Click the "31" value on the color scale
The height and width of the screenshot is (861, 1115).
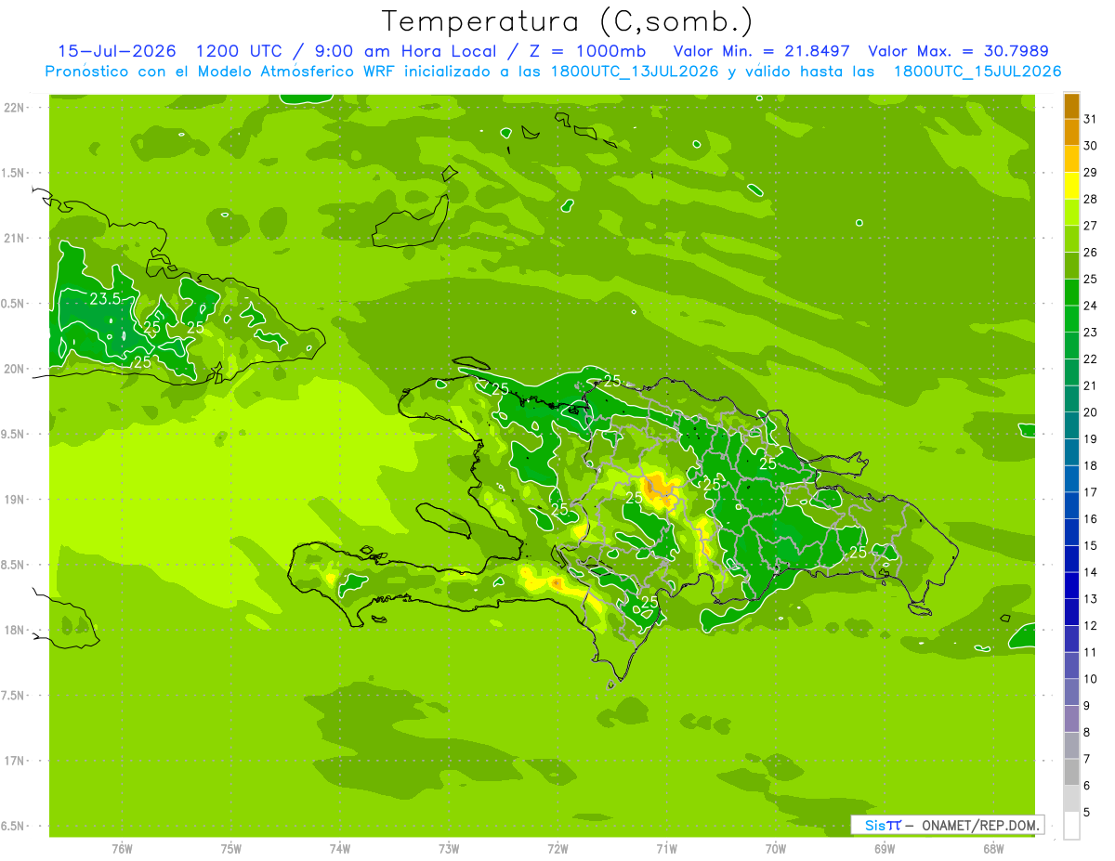tap(1090, 119)
